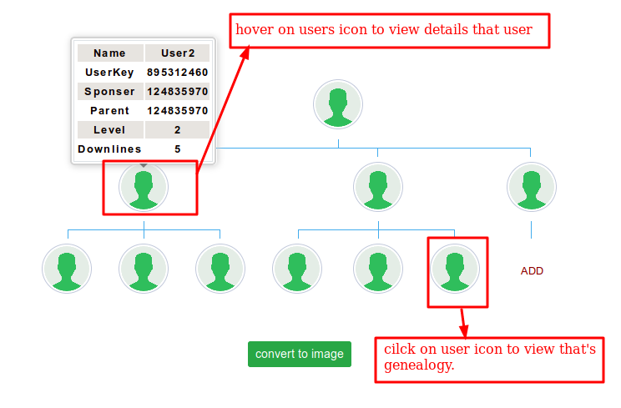The width and height of the screenshot is (621, 408).
Task: Click the user icon above the ADD link
Action: [532, 187]
